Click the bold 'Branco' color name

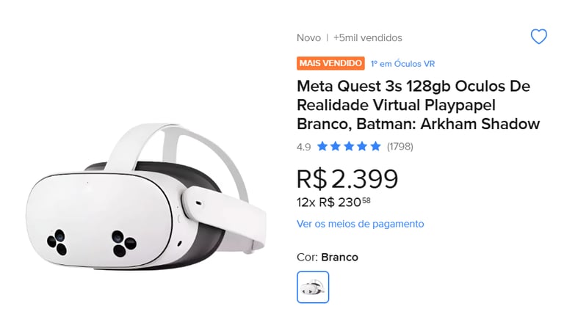[339, 258]
